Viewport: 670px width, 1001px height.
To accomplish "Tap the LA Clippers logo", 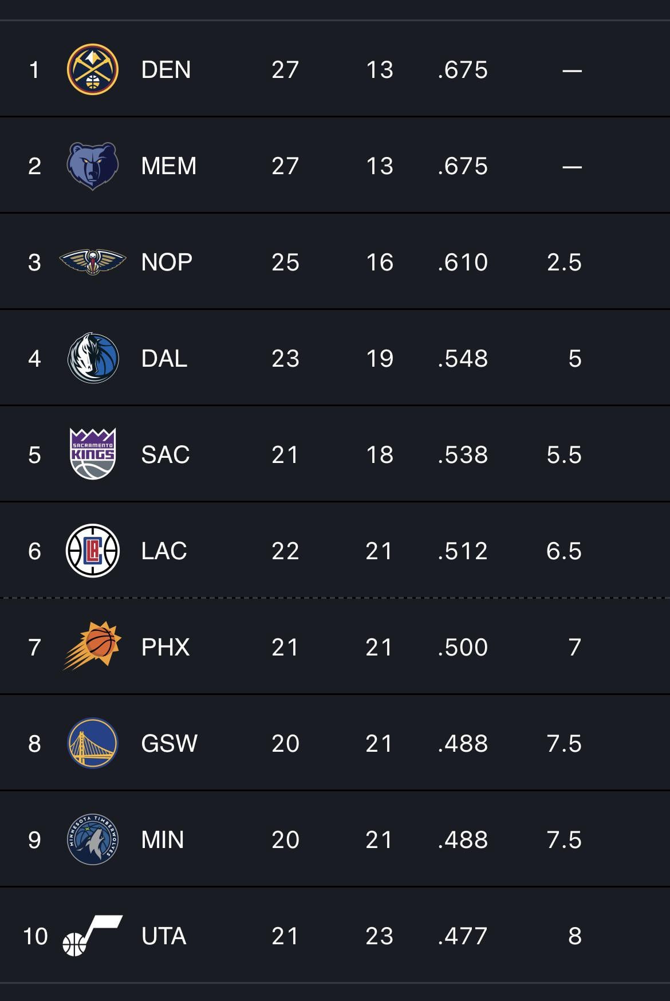I will (x=93, y=551).
